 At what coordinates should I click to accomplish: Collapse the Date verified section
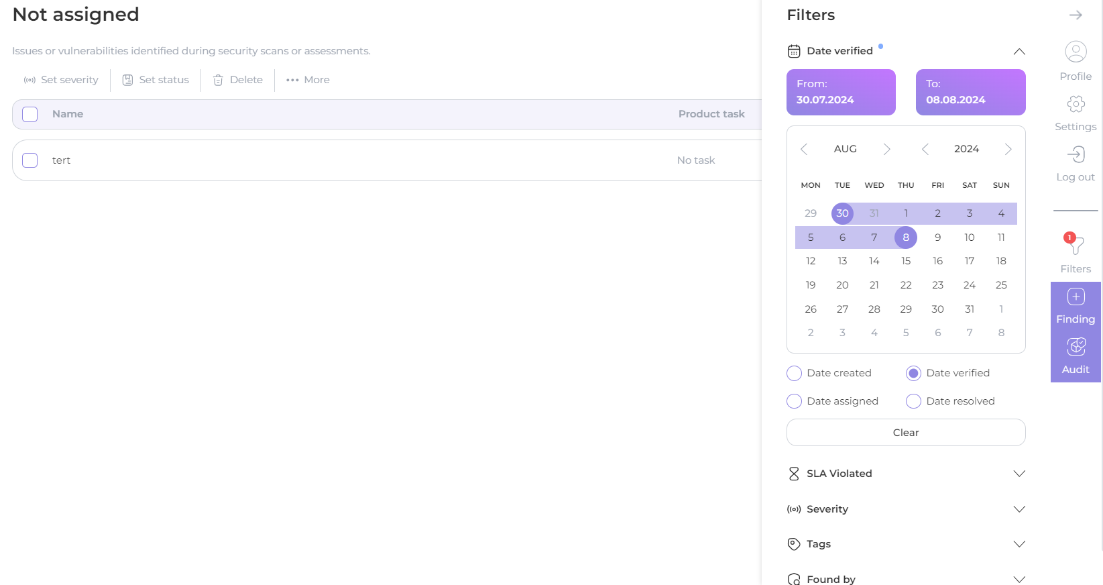pyautogui.click(x=1019, y=52)
